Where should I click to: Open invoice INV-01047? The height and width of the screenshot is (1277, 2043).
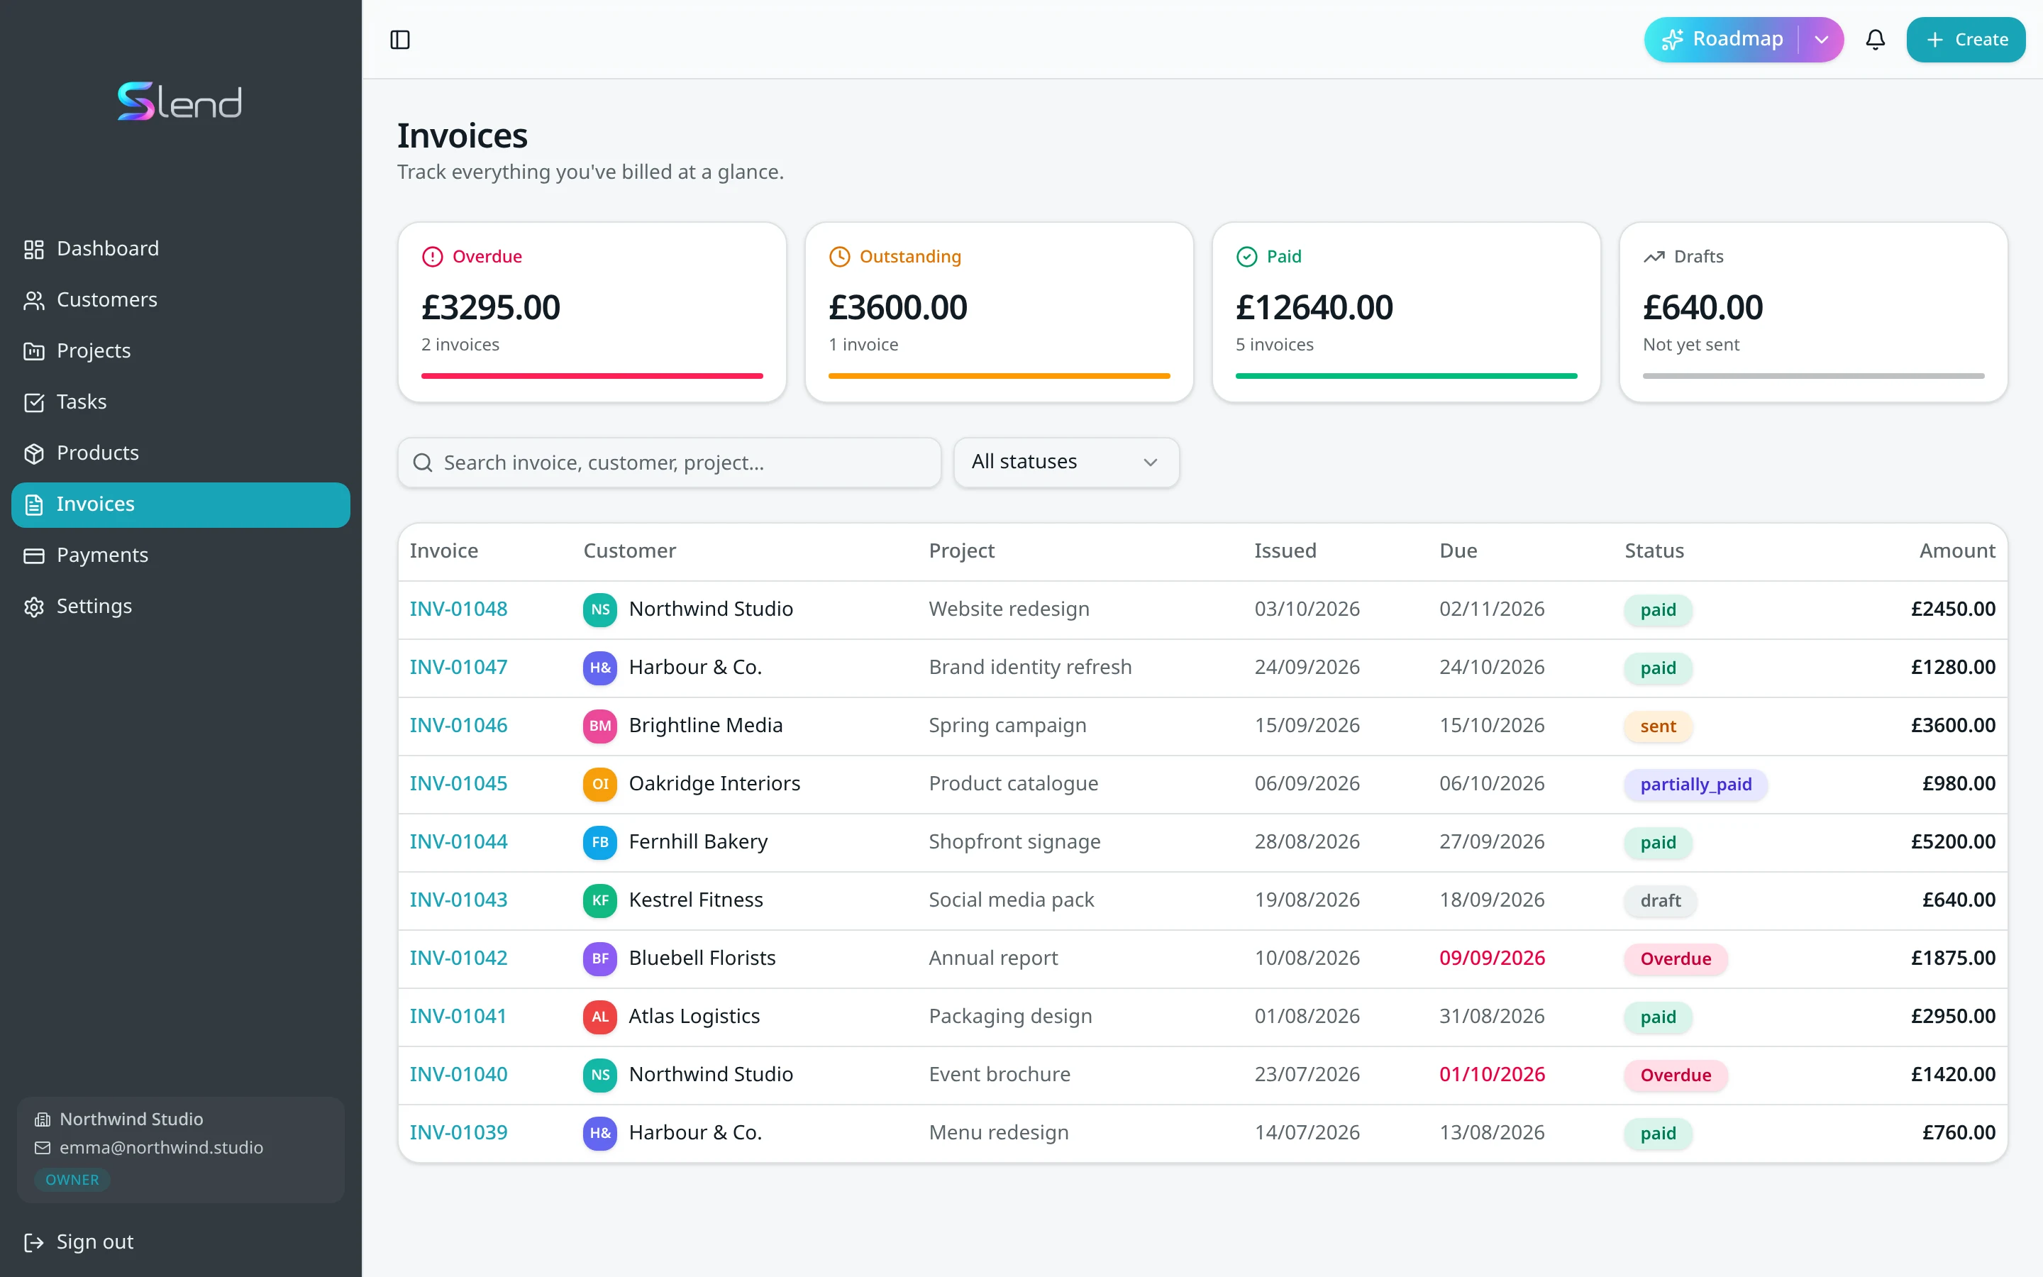coord(458,667)
